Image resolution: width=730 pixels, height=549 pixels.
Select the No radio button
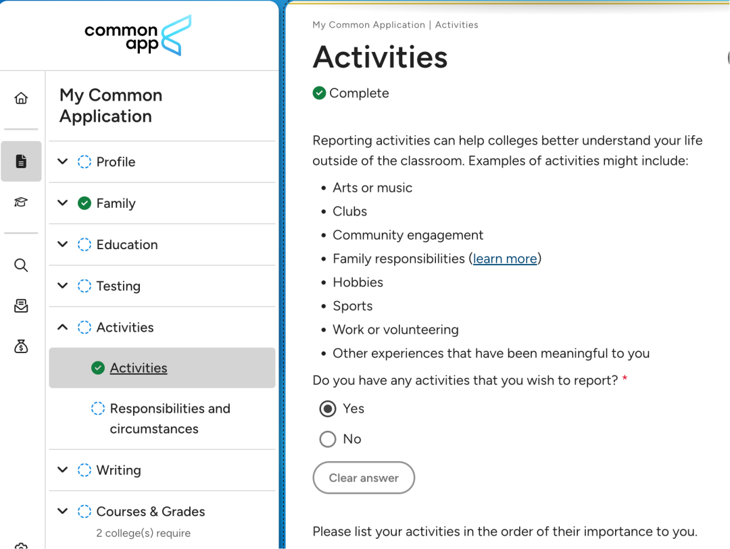[x=328, y=440]
